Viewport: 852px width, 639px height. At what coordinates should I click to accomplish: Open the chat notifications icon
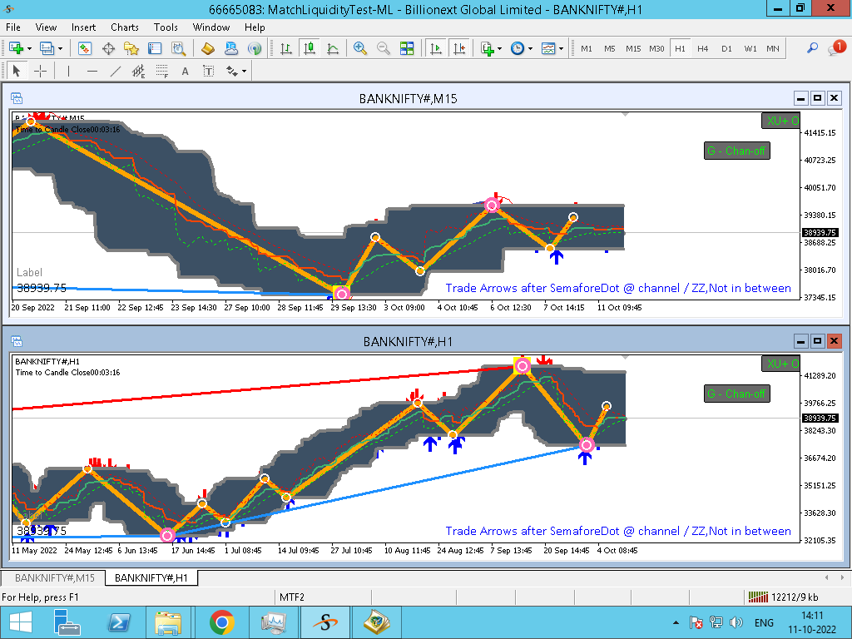pos(836,47)
